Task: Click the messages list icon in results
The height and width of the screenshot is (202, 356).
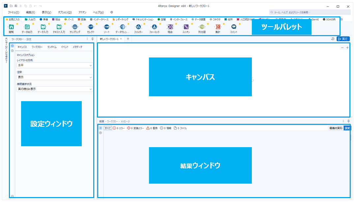Action: [x=100, y=128]
